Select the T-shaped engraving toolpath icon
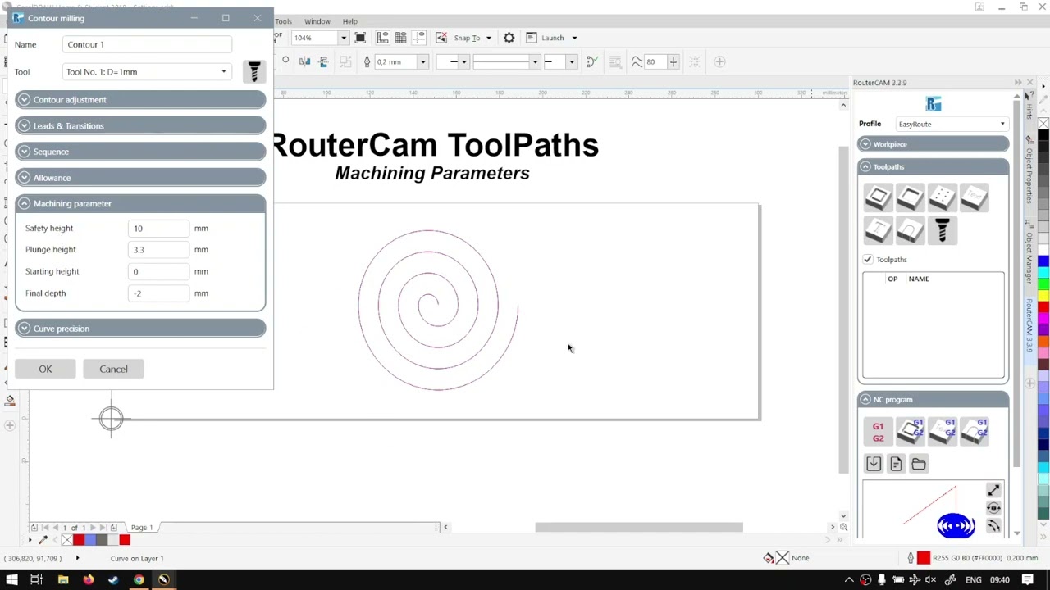The width and height of the screenshot is (1050, 590). tap(878, 231)
